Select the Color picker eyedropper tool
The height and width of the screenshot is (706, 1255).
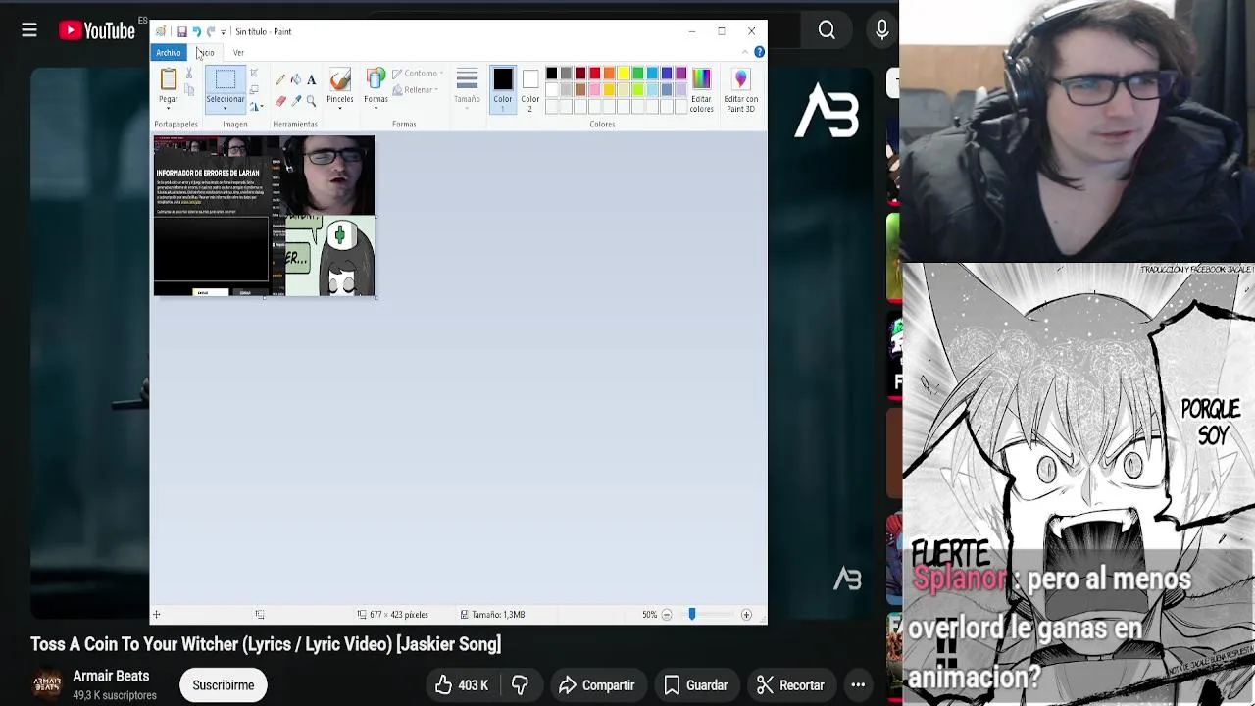coord(296,101)
